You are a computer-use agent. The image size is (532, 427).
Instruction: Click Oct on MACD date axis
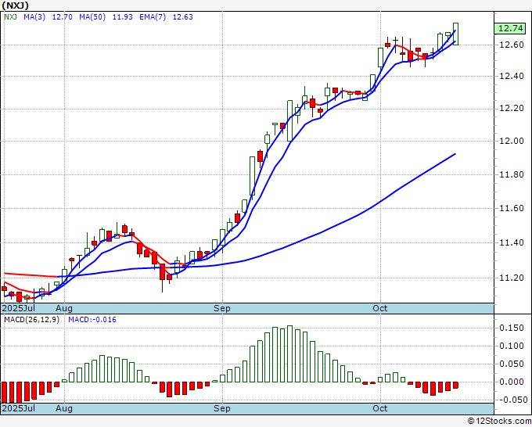pos(380,408)
